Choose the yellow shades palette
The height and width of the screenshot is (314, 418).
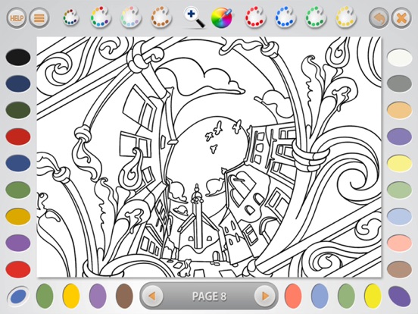tap(346, 17)
